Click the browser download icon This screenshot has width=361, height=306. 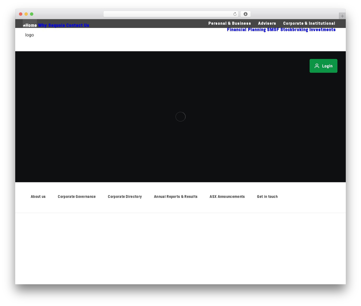click(x=245, y=14)
